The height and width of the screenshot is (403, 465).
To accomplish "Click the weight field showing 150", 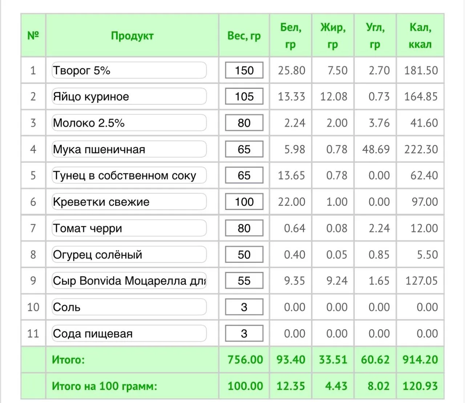I will tap(244, 70).
